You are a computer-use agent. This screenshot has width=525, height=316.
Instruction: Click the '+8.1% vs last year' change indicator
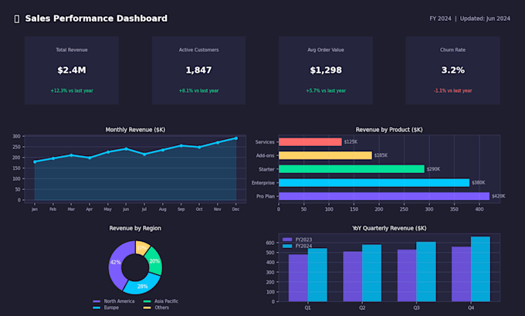coord(198,91)
